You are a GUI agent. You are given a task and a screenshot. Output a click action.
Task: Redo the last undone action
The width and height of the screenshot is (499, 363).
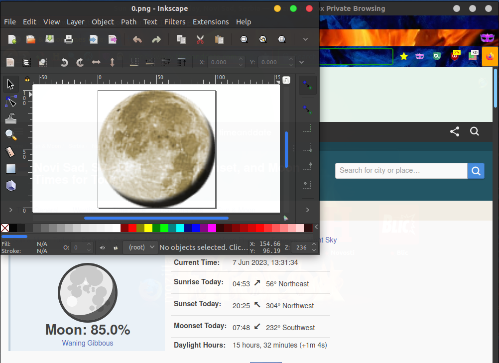coord(156,39)
